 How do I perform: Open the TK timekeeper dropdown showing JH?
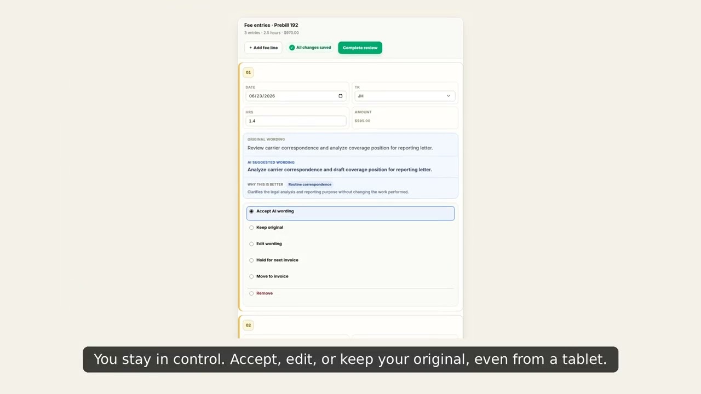tap(405, 96)
